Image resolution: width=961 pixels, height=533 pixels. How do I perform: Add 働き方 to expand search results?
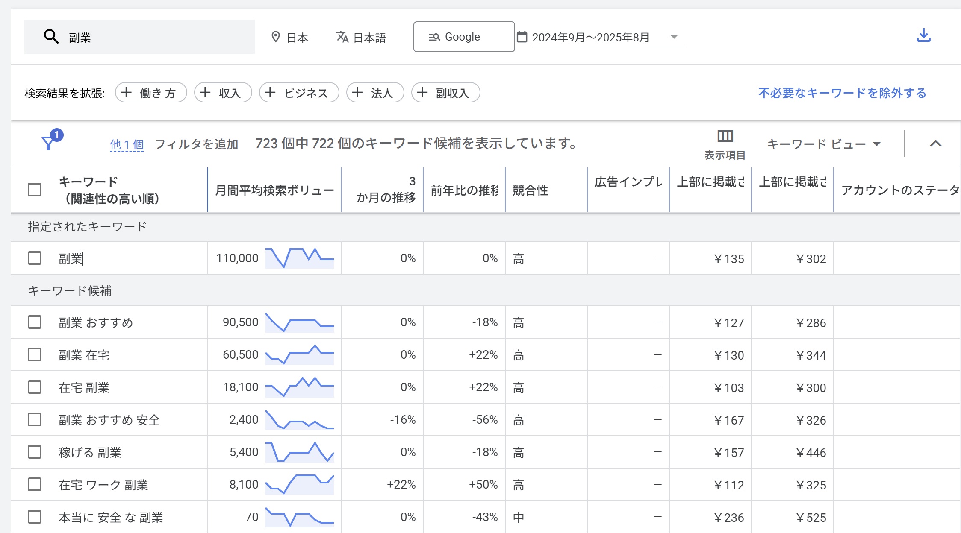[x=150, y=93]
